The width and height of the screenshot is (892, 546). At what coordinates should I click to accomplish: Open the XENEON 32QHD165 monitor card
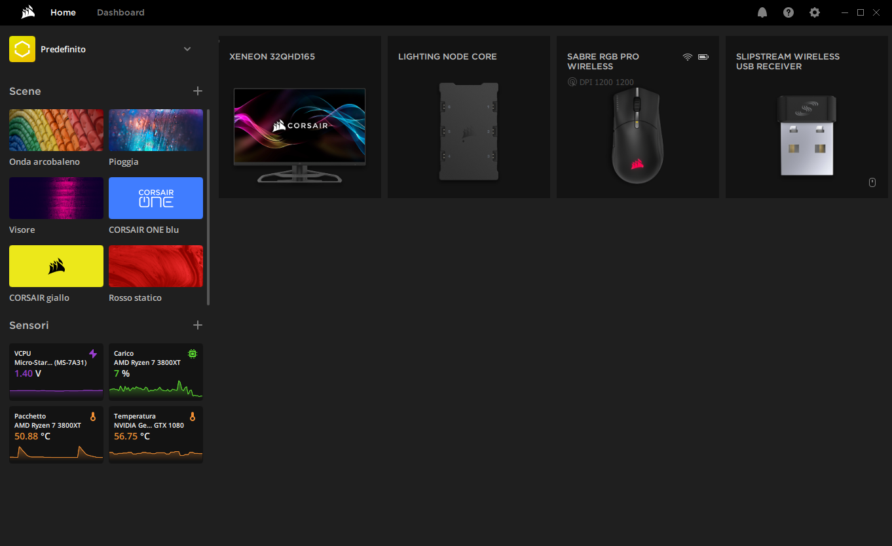click(300, 117)
